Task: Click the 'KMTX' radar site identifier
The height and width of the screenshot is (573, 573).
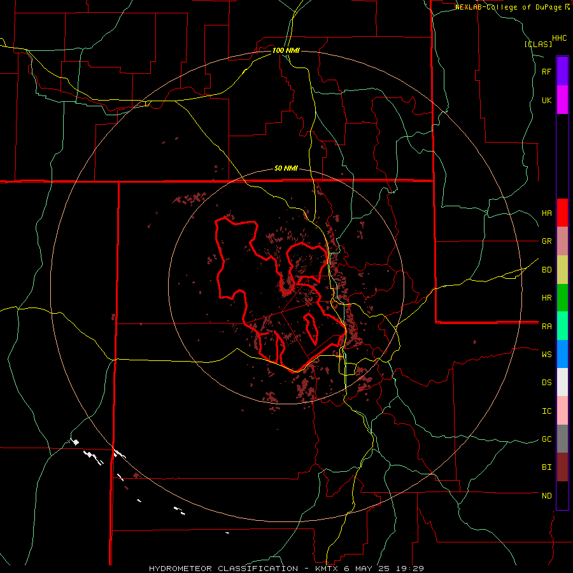Action: [327, 569]
